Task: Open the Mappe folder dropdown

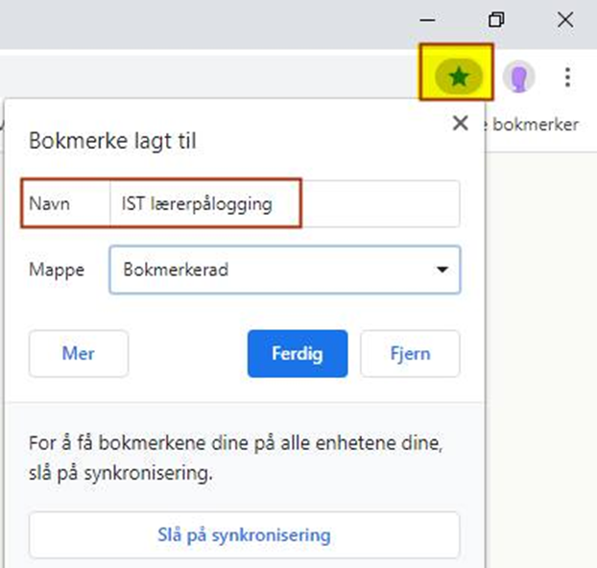Action: [x=284, y=270]
